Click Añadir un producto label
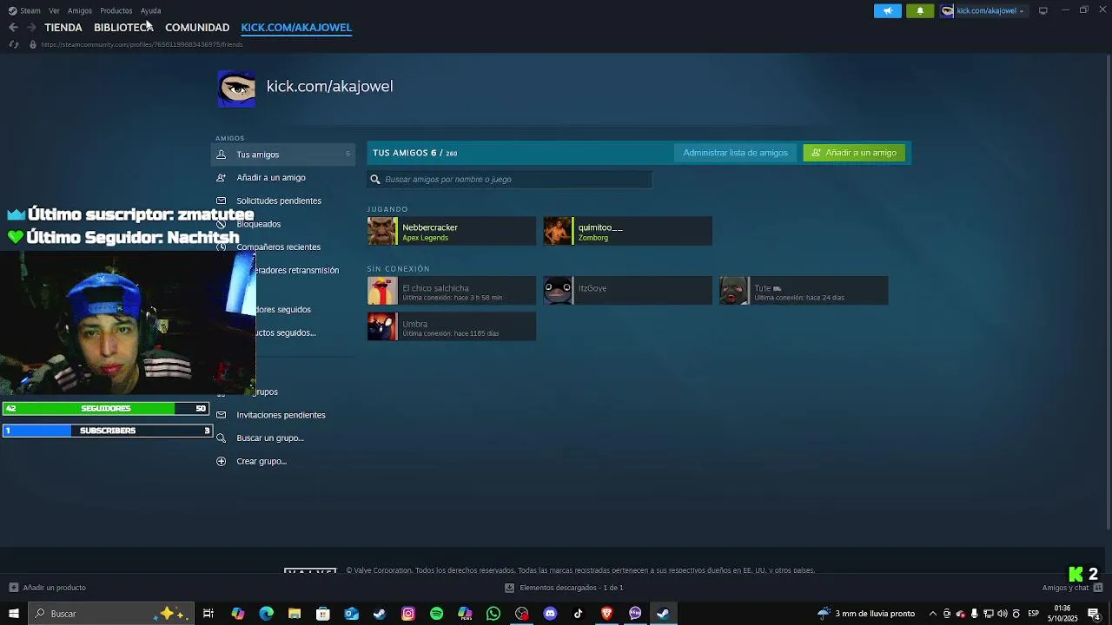This screenshot has height=625, width=1112. [x=54, y=588]
